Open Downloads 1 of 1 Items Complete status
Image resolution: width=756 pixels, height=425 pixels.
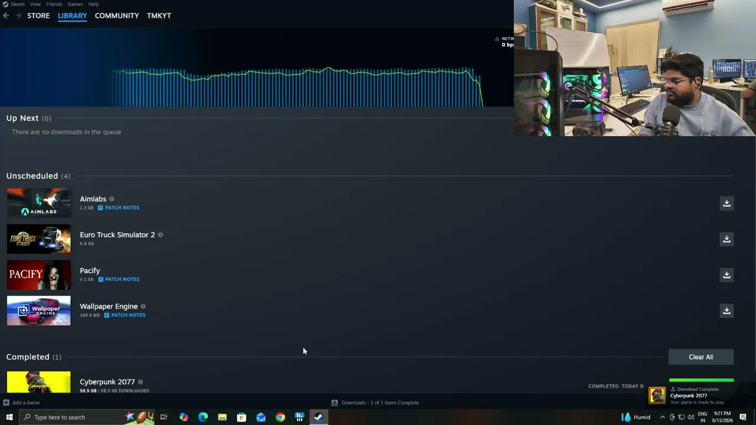click(x=380, y=403)
